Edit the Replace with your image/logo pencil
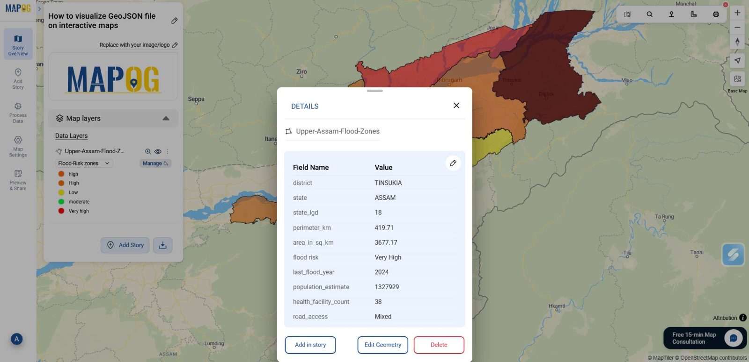 (x=175, y=45)
